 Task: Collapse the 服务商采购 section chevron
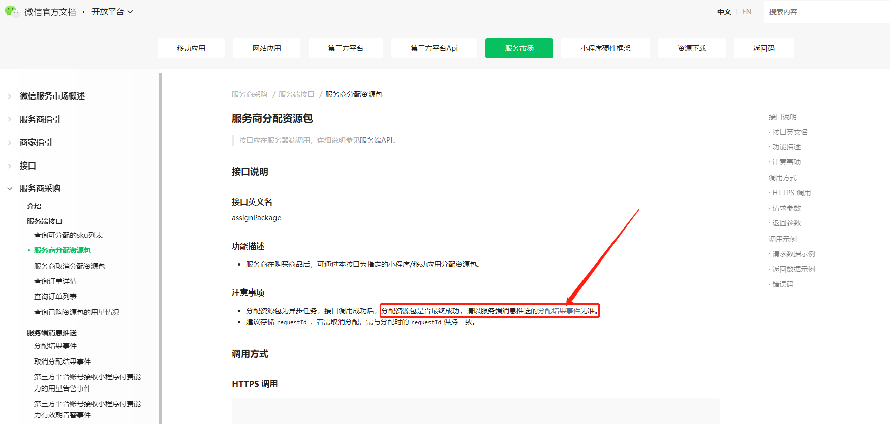click(x=10, y=189)
